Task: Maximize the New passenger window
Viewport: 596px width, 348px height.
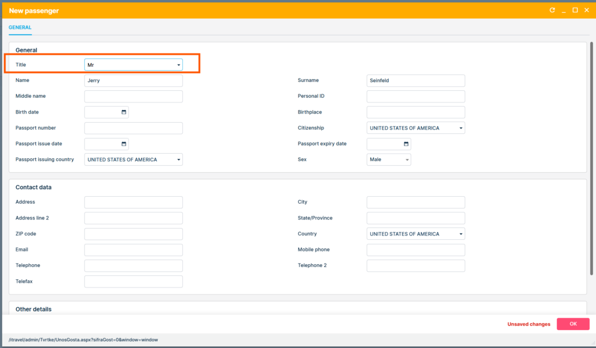Action: (575, 10)
